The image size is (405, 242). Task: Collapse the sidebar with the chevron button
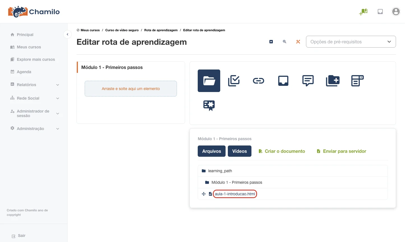67,34
